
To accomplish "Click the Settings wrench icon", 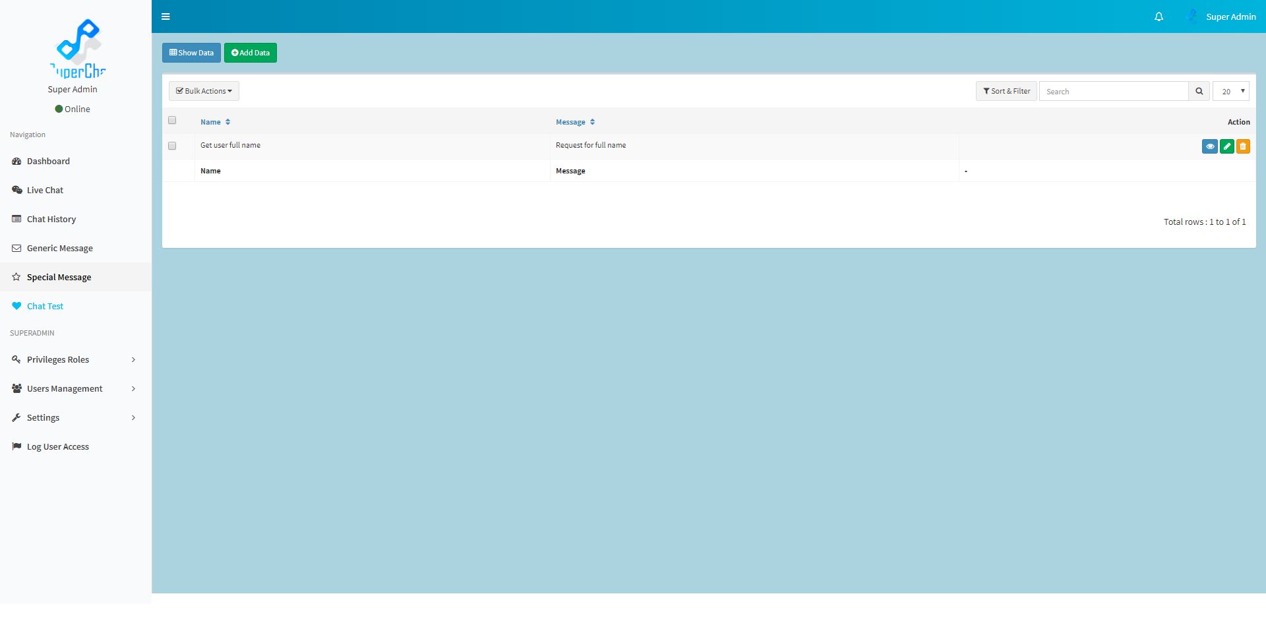I will pos(16,417).
